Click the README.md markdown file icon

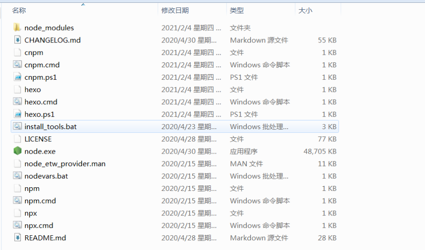pos(18,238)
